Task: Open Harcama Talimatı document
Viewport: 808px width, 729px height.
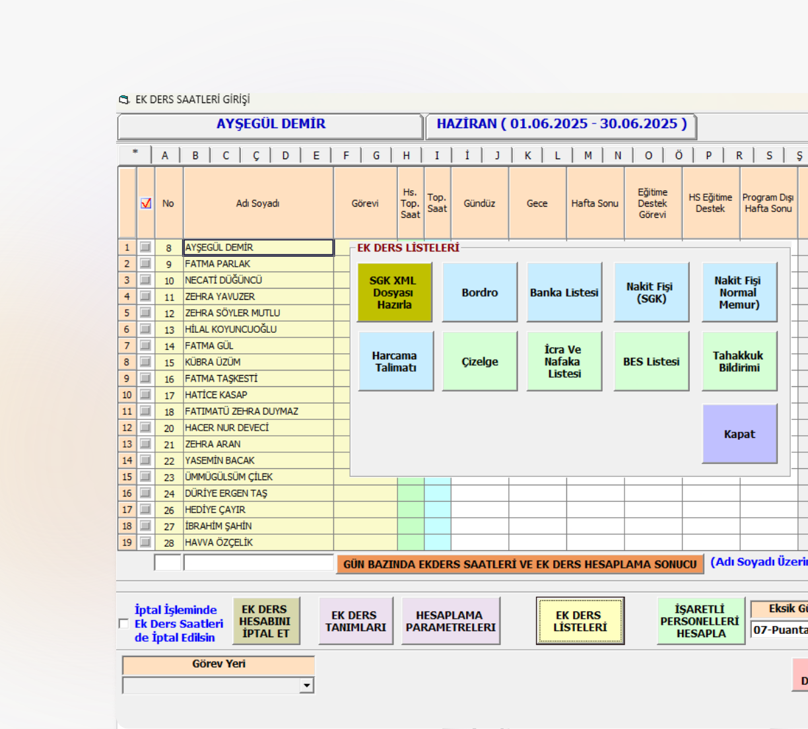Action: pyautogui.click(x=395, y=361)
